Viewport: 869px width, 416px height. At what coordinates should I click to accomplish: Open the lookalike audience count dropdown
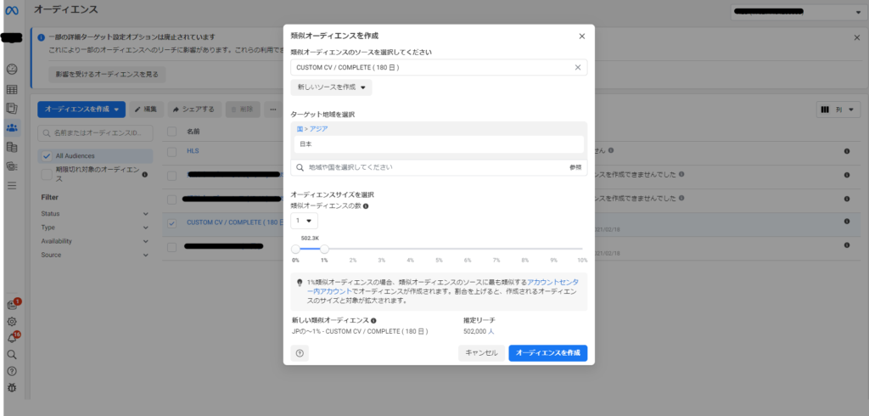304,221
